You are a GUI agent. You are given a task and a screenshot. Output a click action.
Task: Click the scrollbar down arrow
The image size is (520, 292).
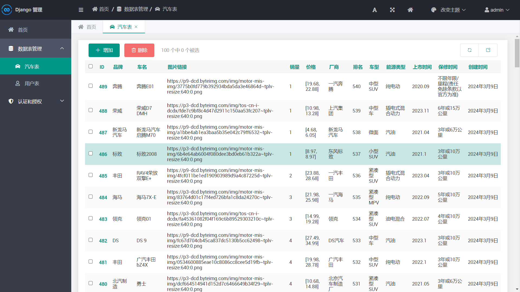[x=517, y=290]
